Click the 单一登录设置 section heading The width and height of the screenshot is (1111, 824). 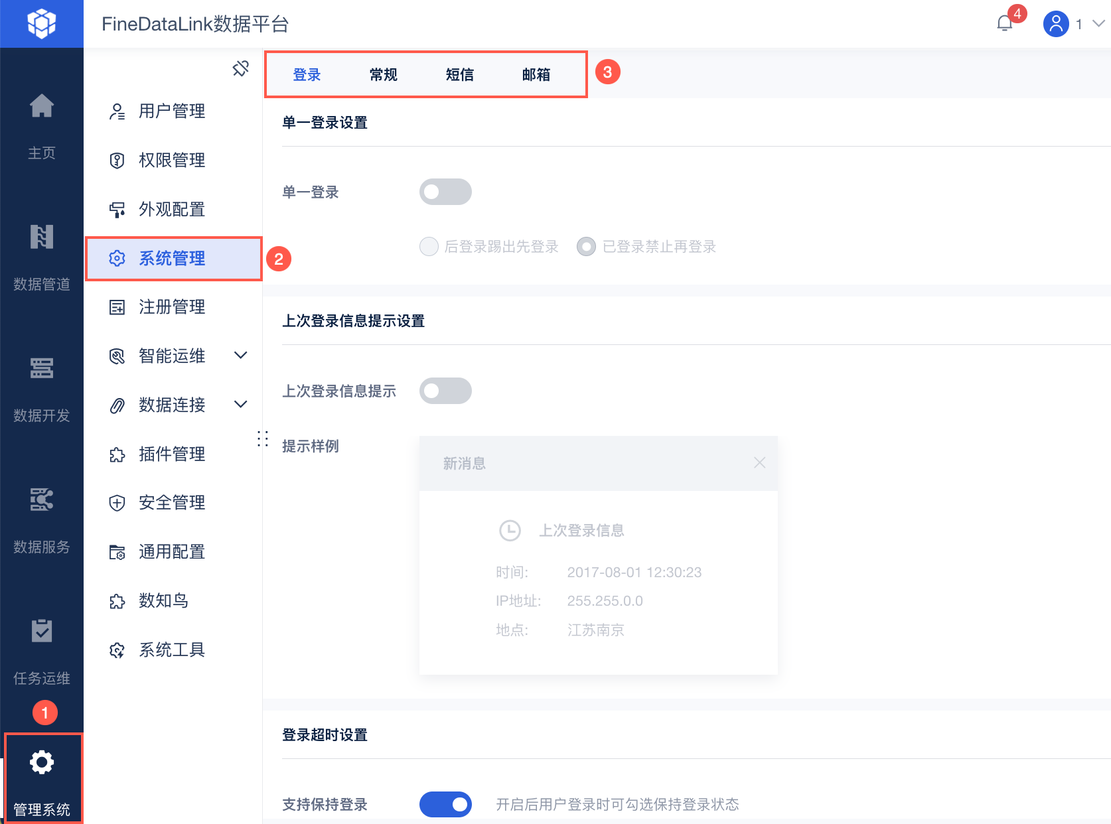coord(325,123)
